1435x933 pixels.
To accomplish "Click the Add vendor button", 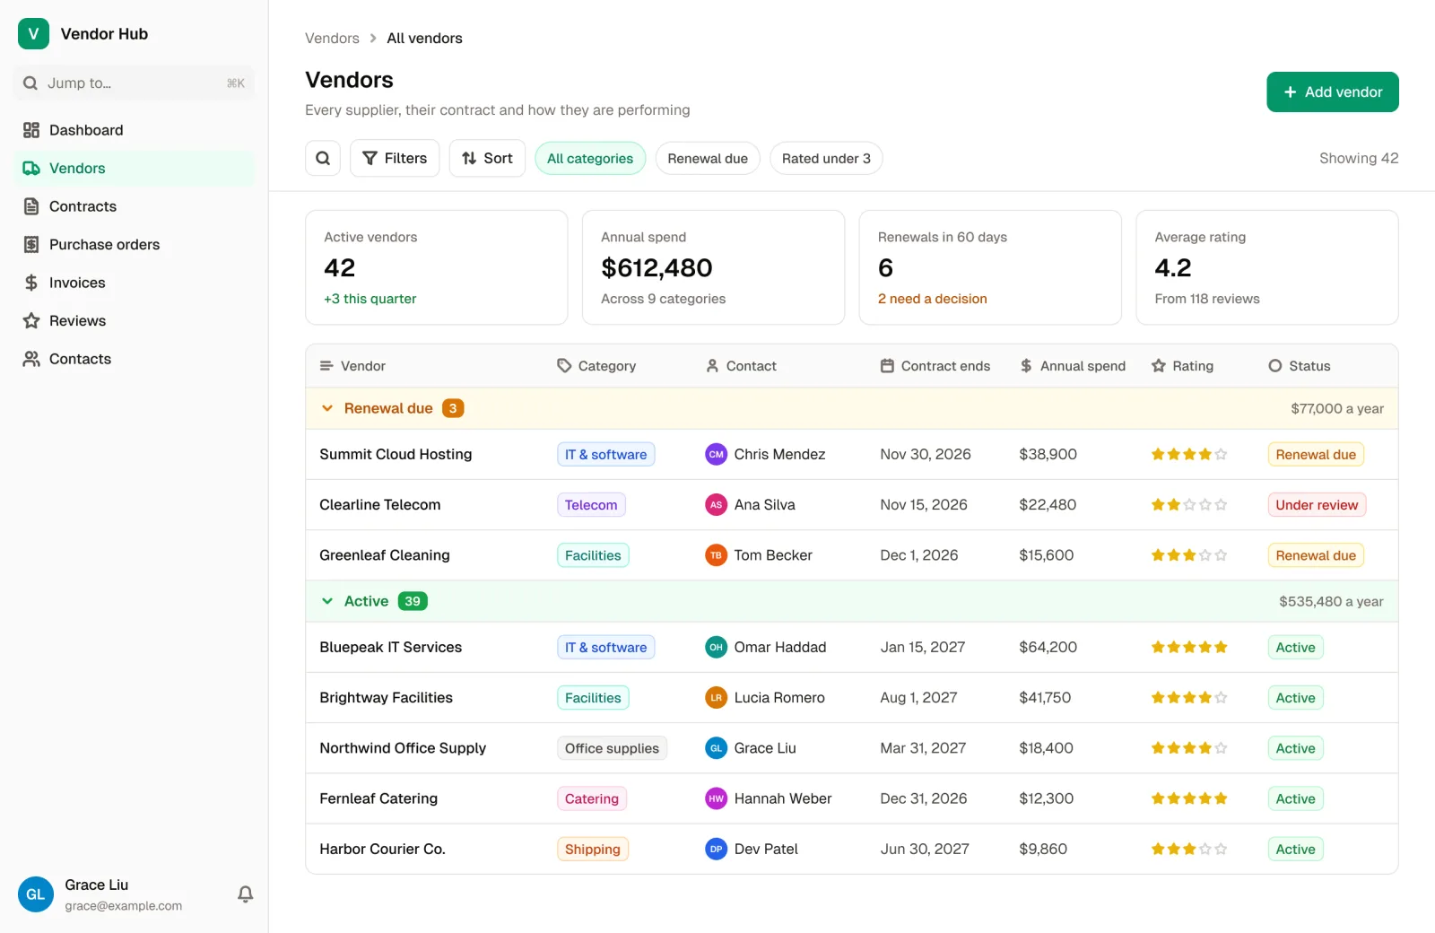I will [1333, 92].
